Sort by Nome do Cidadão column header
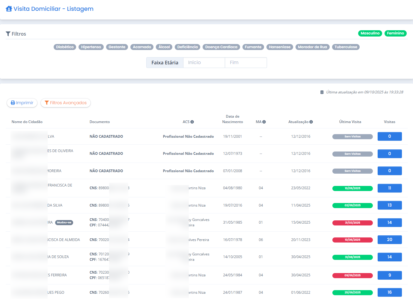 pos(27,122)
